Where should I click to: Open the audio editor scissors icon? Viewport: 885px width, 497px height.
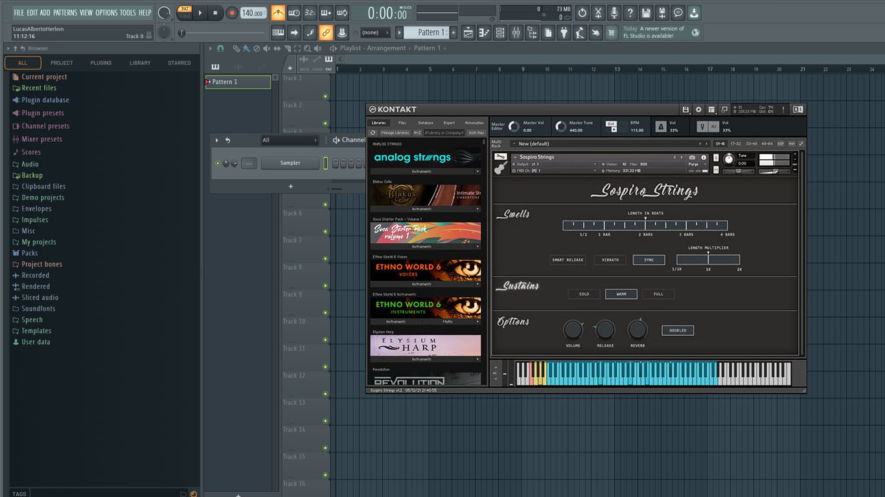pyautogui.click(x=598, y=12)
